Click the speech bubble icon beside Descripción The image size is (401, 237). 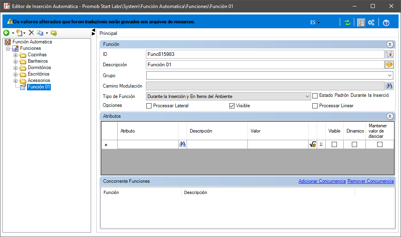[x=389, y=65]
